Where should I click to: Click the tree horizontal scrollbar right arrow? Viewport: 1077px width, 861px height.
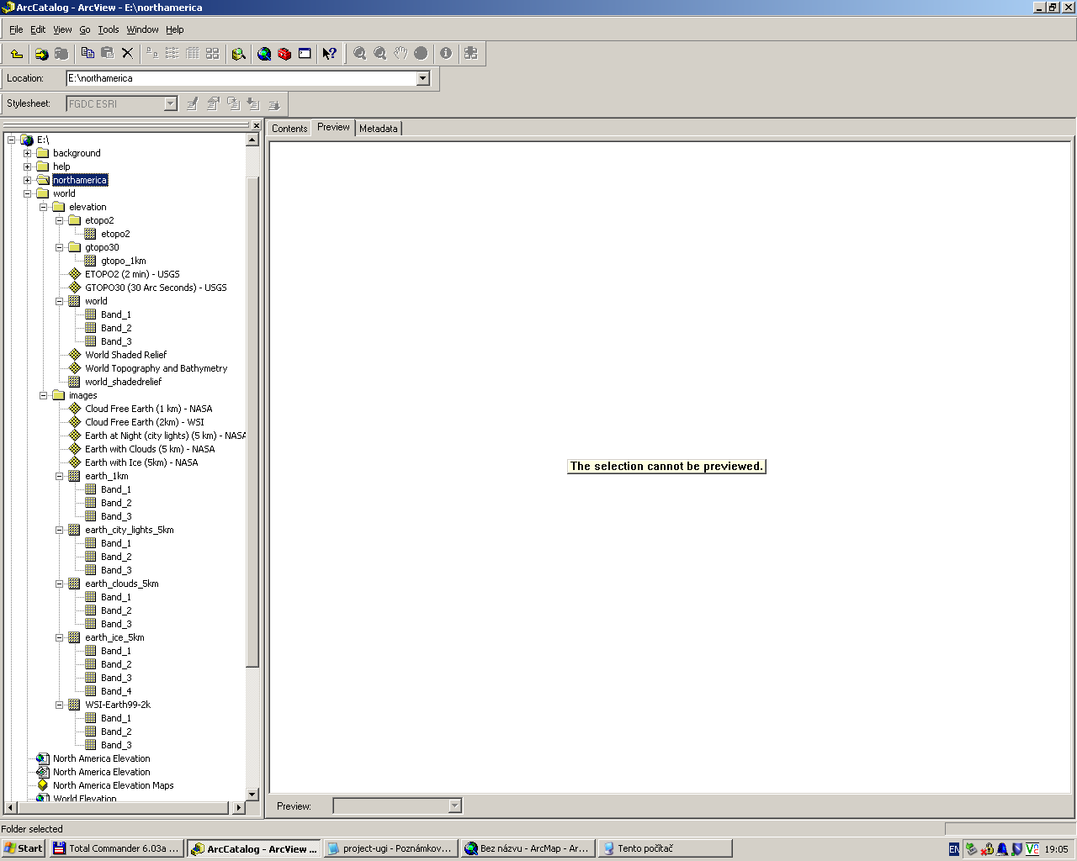[x=238, y=807]
